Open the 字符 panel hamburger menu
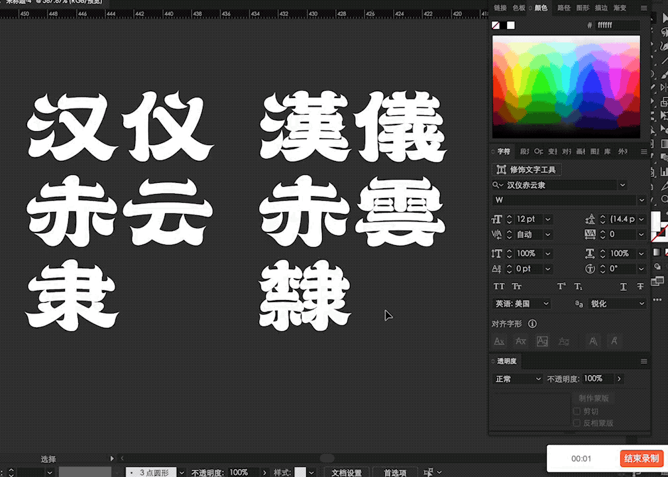668x477 pixels. click(x=643, y=152)
